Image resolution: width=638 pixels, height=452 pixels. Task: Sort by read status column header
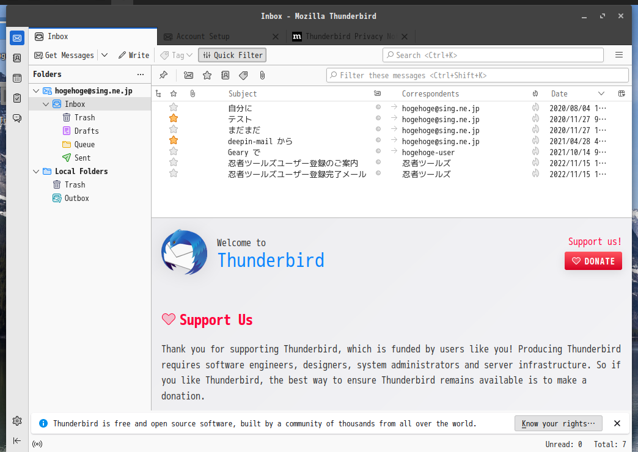tap(378, 94)
